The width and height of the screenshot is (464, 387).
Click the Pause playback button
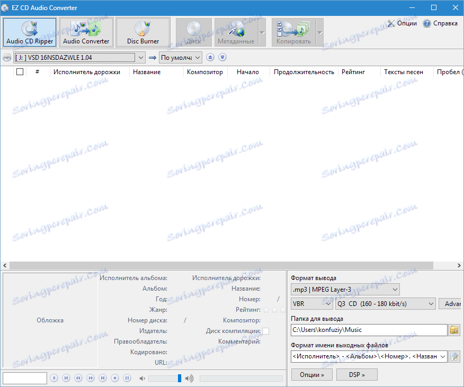[x=127, y=378]
